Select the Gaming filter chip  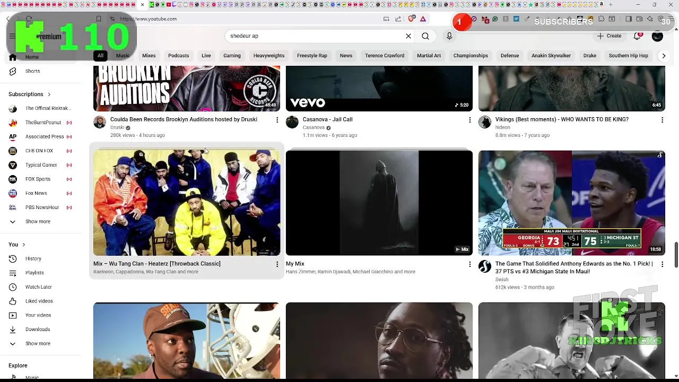232,56
